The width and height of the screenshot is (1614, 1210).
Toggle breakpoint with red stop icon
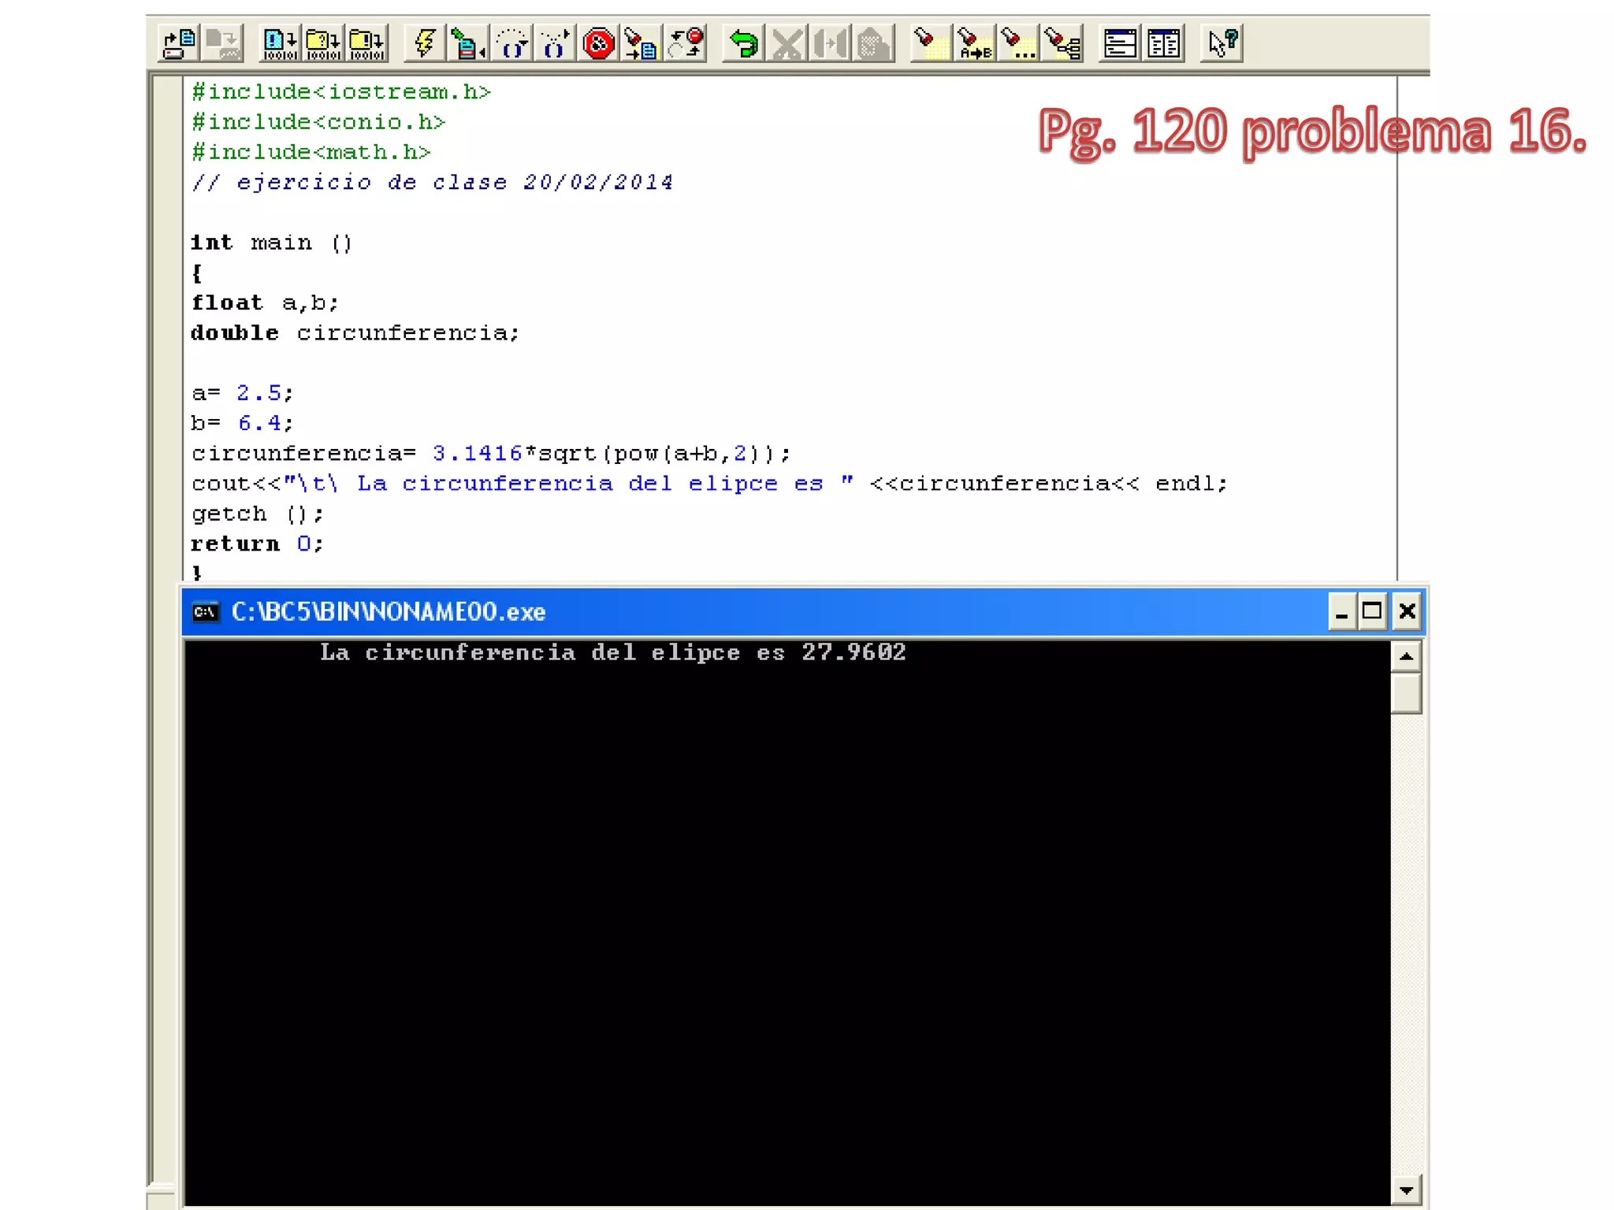(x=599, y=43)
